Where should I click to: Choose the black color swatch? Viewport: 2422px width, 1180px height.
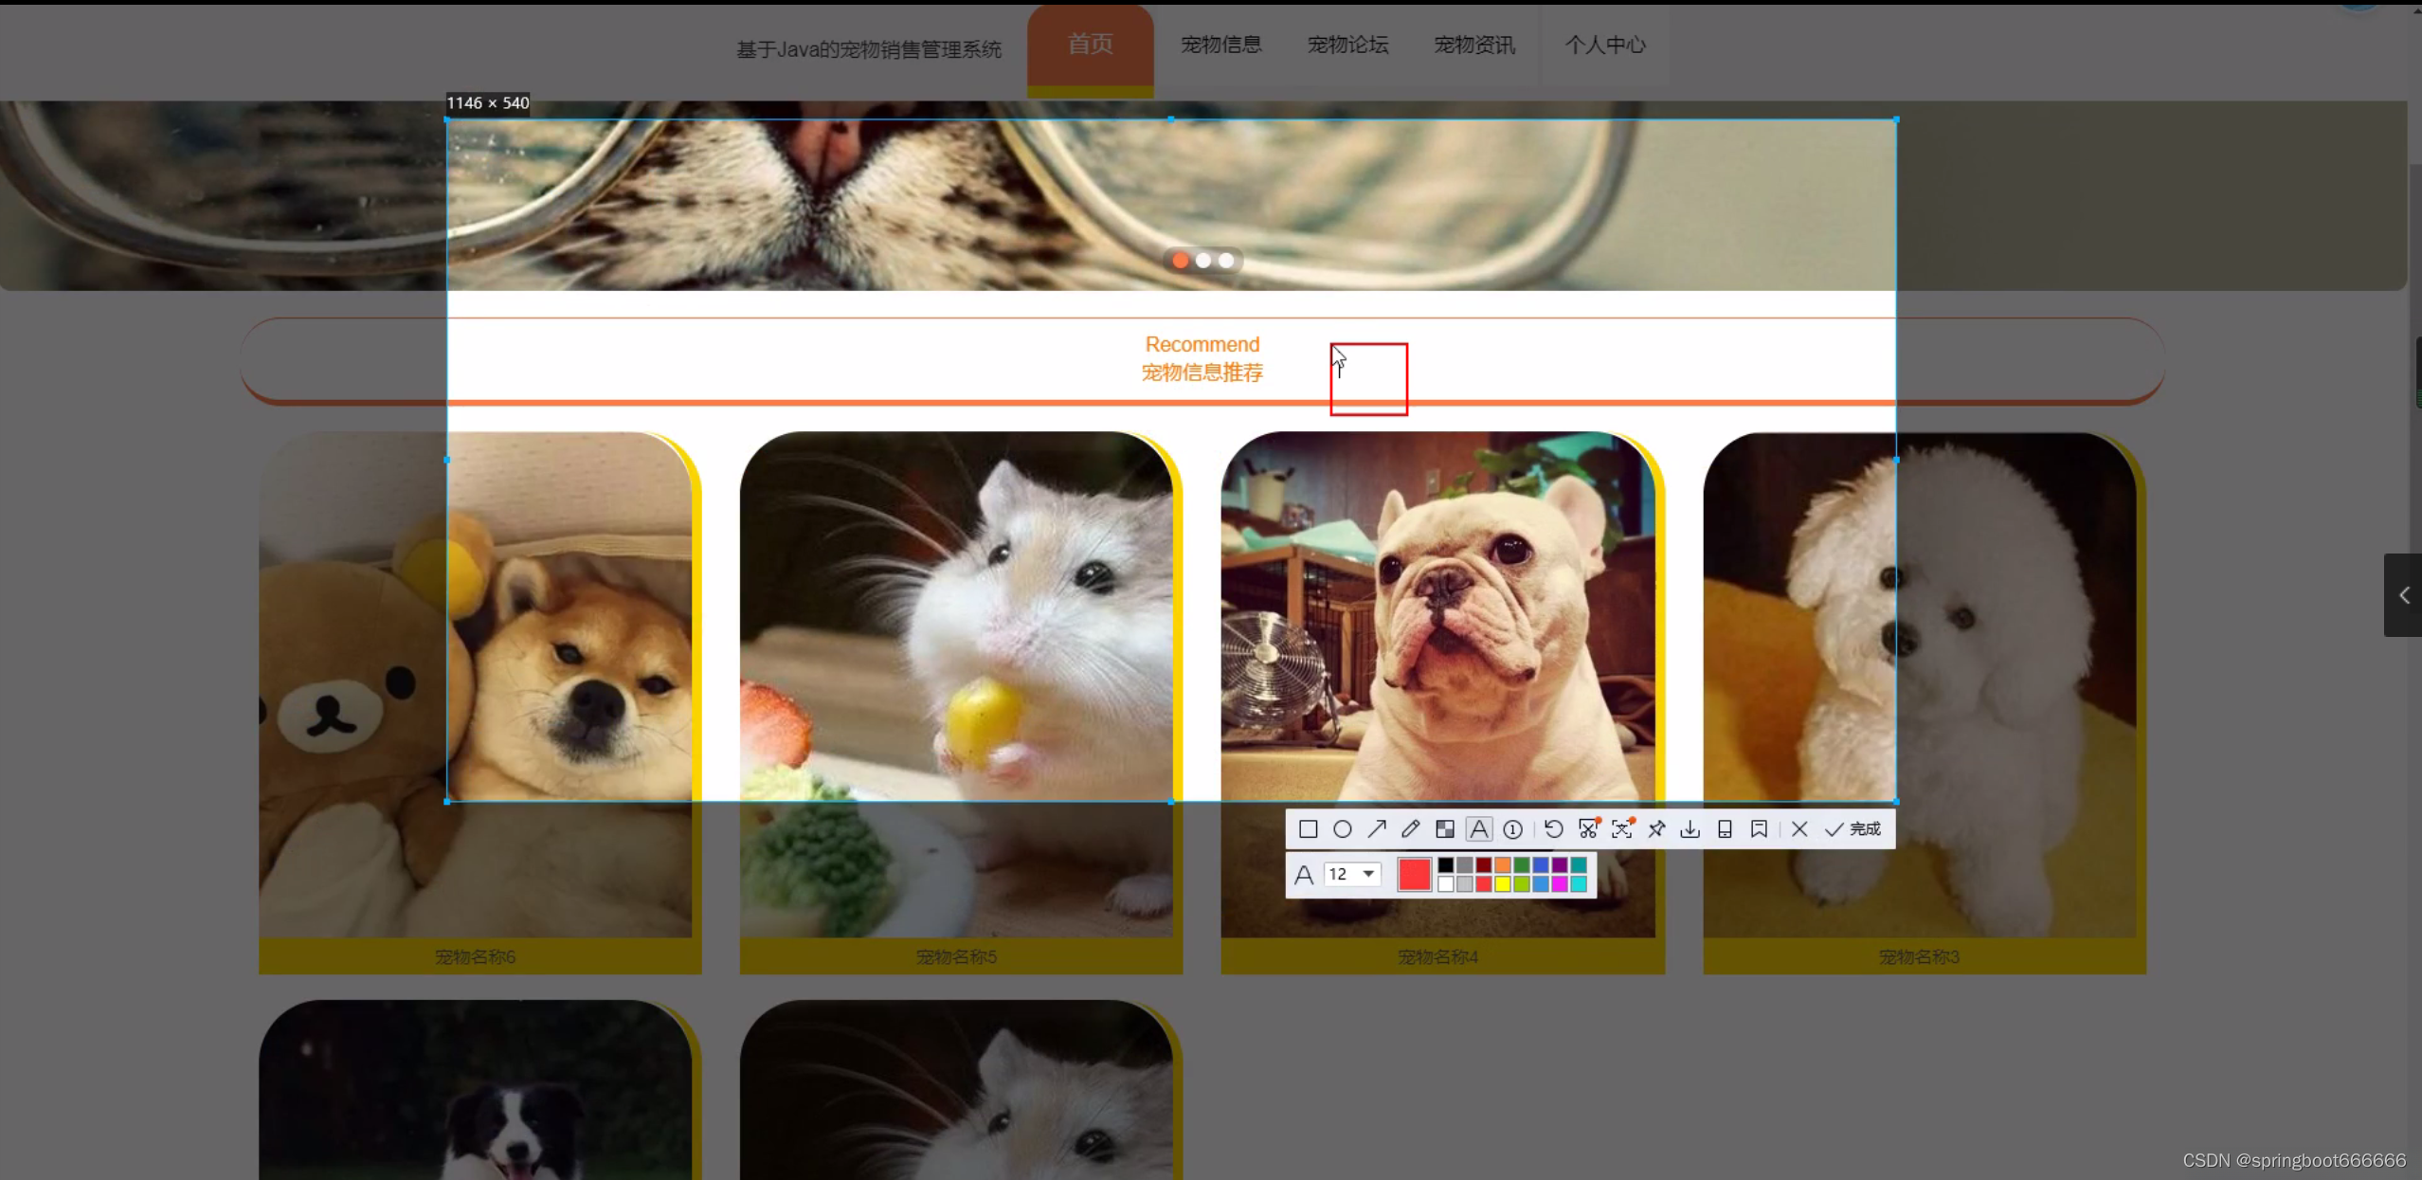coord(1445,864)
